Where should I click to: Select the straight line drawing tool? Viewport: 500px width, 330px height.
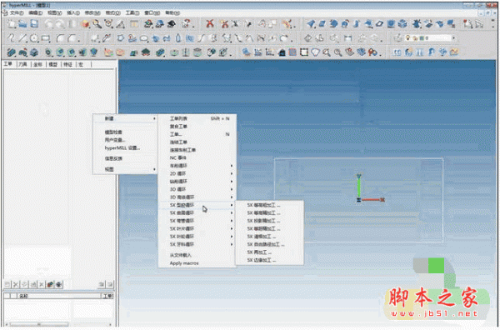[x=22, y=38]
